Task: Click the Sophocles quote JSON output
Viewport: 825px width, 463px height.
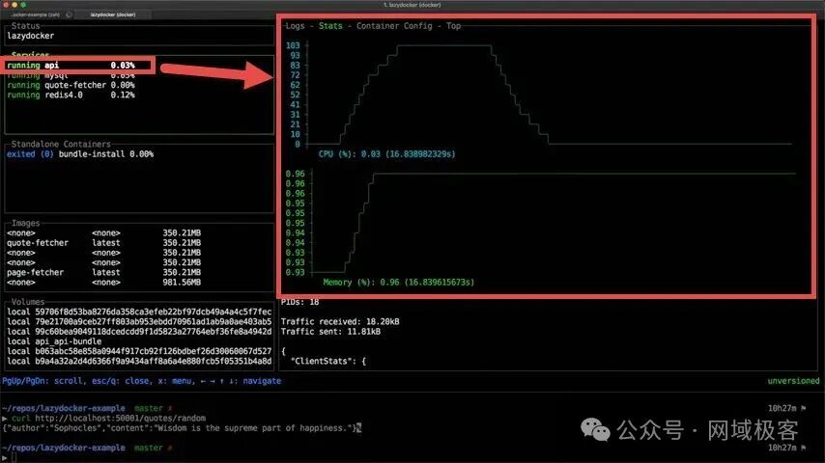Action: click(x=179, y=428)
